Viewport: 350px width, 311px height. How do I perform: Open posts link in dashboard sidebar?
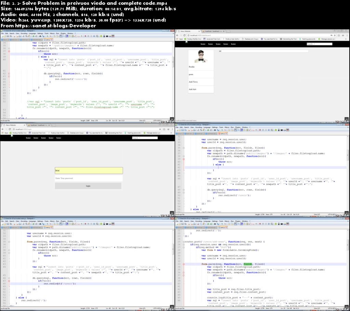[x=191, y=74]
